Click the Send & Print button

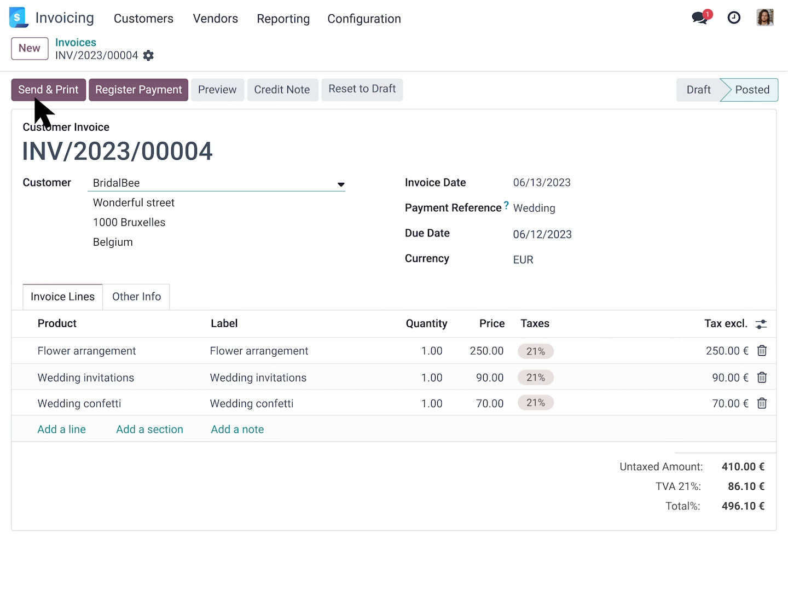[48, 90]
